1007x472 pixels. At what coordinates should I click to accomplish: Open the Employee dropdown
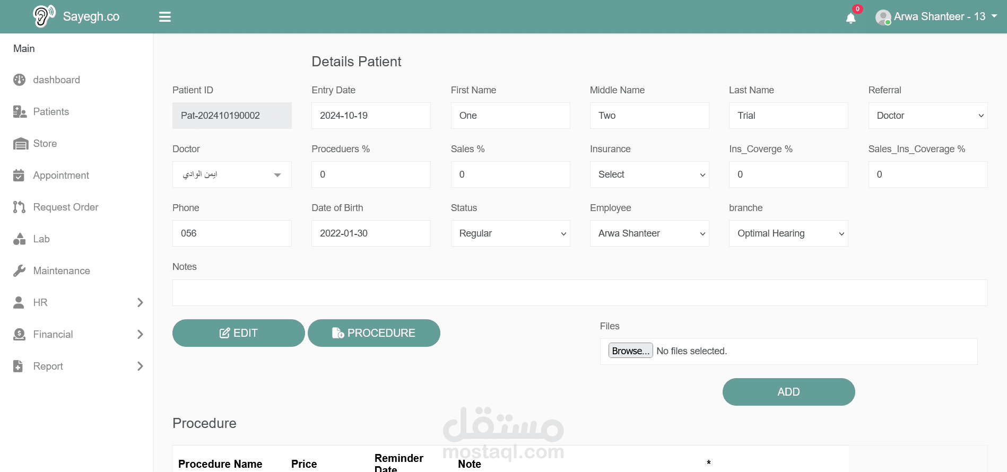(x=649, y=233)
